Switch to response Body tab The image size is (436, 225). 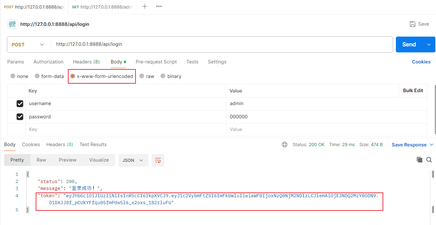tap(10, 145)
